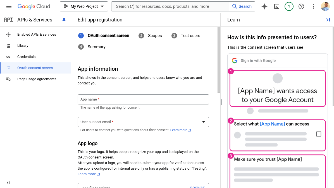
Task: Click the blue [App Name] preview text
Action: tap(272, 124)
